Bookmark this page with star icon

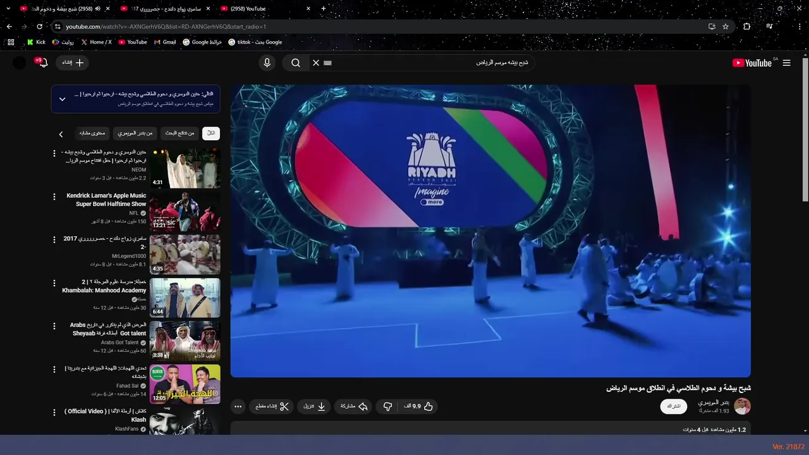(726, 27)
